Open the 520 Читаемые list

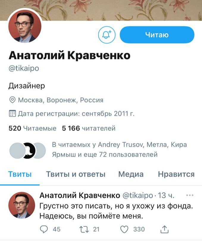[32, 128]
